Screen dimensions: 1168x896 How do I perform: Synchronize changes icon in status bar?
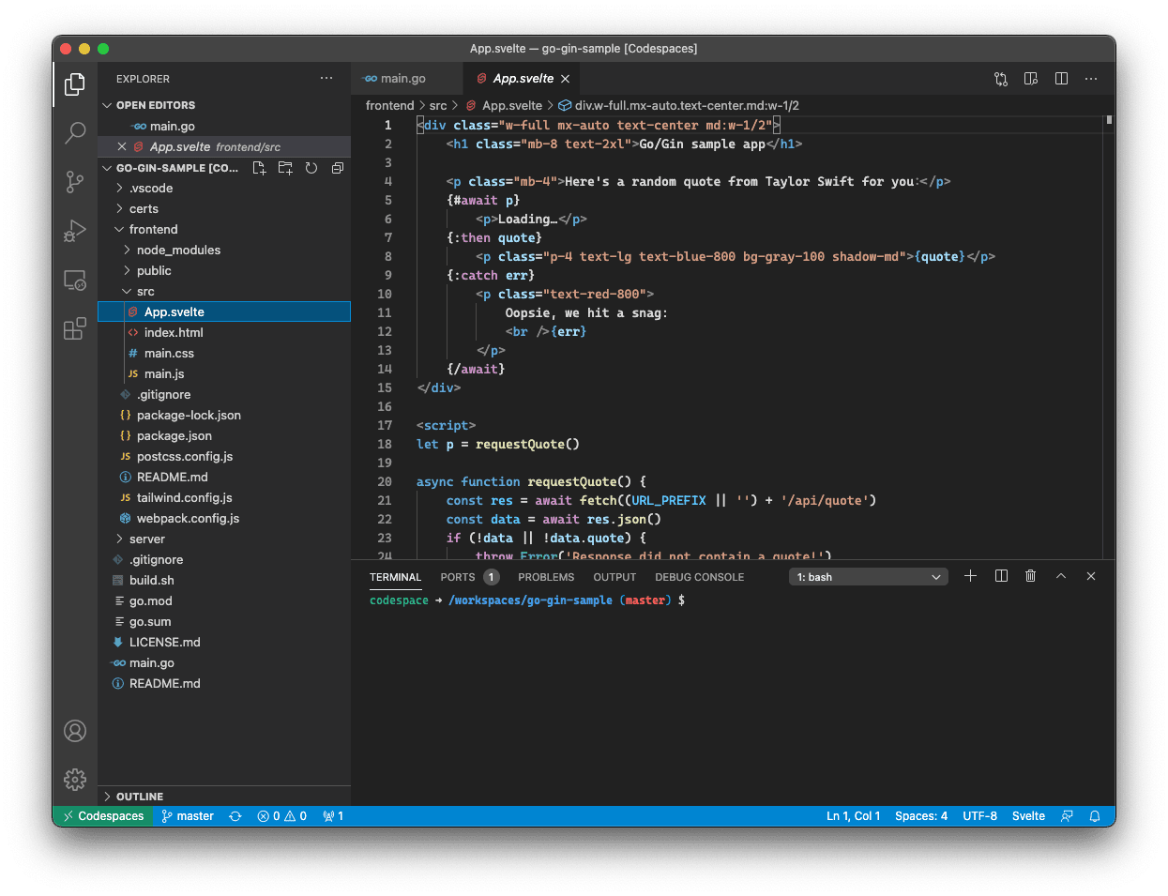coord(235,816)
